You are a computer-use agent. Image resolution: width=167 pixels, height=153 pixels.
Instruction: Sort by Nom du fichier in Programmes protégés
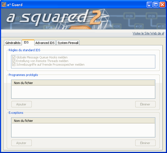click(x=83, y=83)
